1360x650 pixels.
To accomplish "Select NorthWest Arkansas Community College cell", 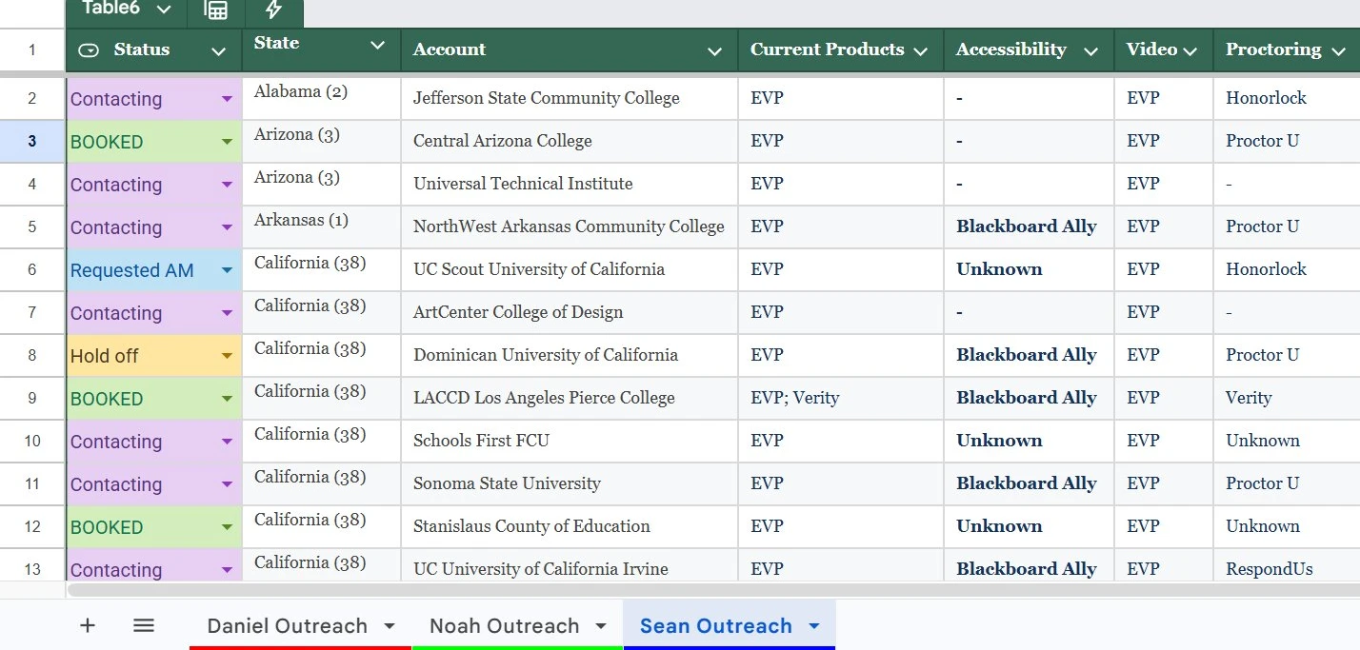I will tap(570, 227).
